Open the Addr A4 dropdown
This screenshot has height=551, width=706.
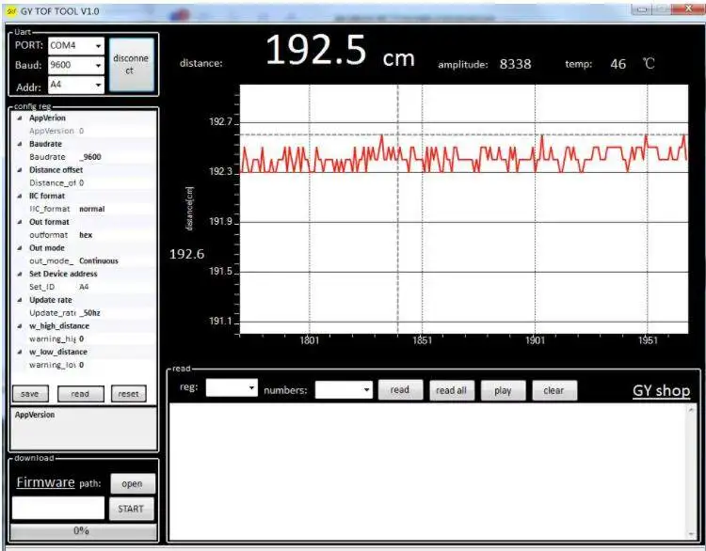98,85
